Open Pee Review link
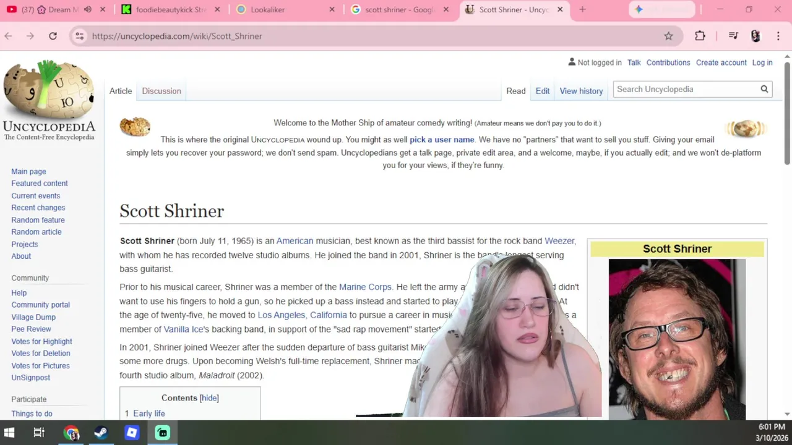Viewport: 792px width, 445px height. pyautogui.click(x=31, y=329)
